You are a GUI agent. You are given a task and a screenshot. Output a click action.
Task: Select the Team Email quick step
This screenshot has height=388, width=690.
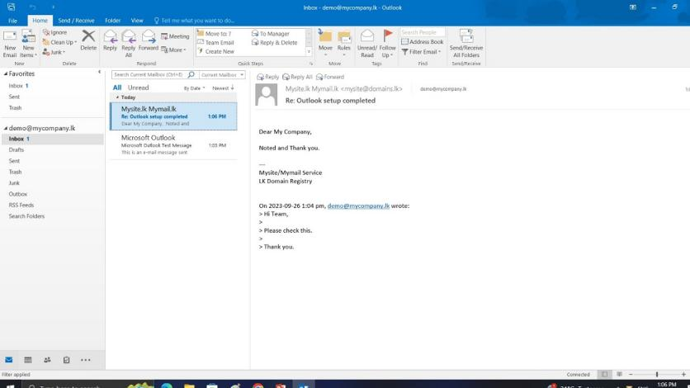pos(215,43)
